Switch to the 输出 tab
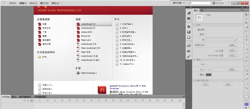Screen dimensions: 250x109 point(14,97)
